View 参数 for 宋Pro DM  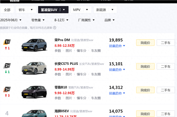coord(58,51)
